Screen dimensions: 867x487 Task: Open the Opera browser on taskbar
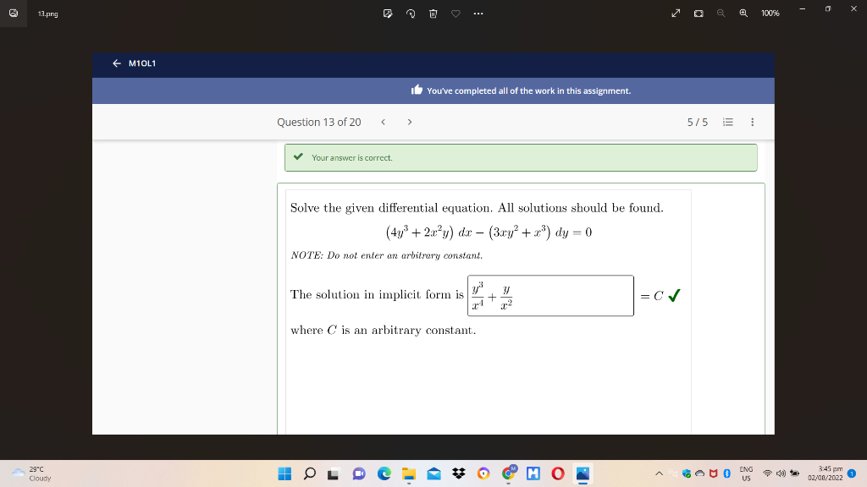[558, 473]
